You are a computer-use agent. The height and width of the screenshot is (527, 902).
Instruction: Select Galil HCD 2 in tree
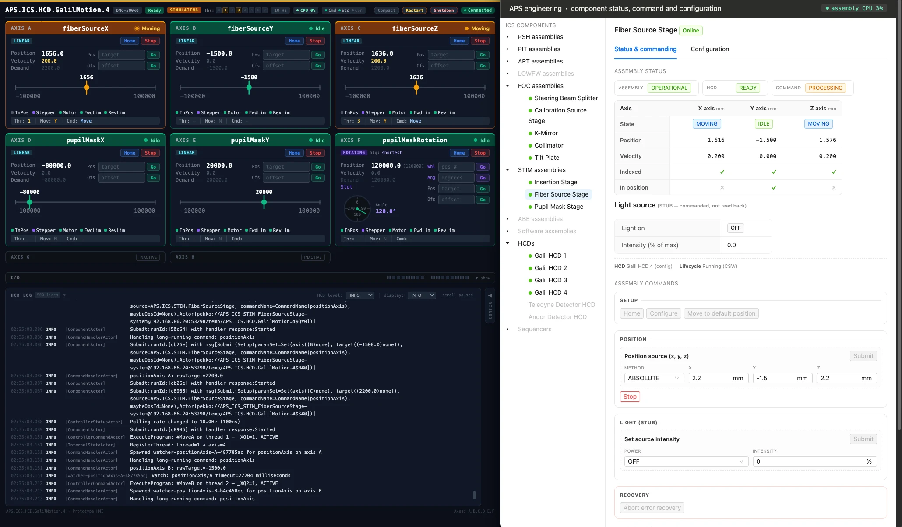[x=550, y=268]
